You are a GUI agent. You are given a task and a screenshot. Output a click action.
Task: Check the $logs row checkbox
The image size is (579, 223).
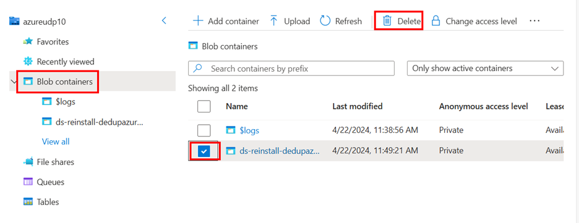point(204,130)
